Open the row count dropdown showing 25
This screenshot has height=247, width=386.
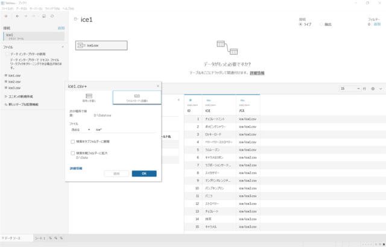tap(349, 89)
